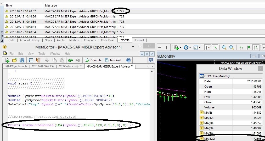Click the green Undo arrow
The image size is (265, 141).
(70, 60)
